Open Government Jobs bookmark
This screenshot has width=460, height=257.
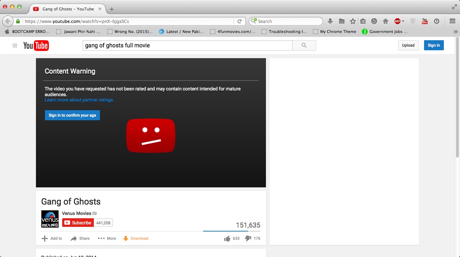point(385,32)
